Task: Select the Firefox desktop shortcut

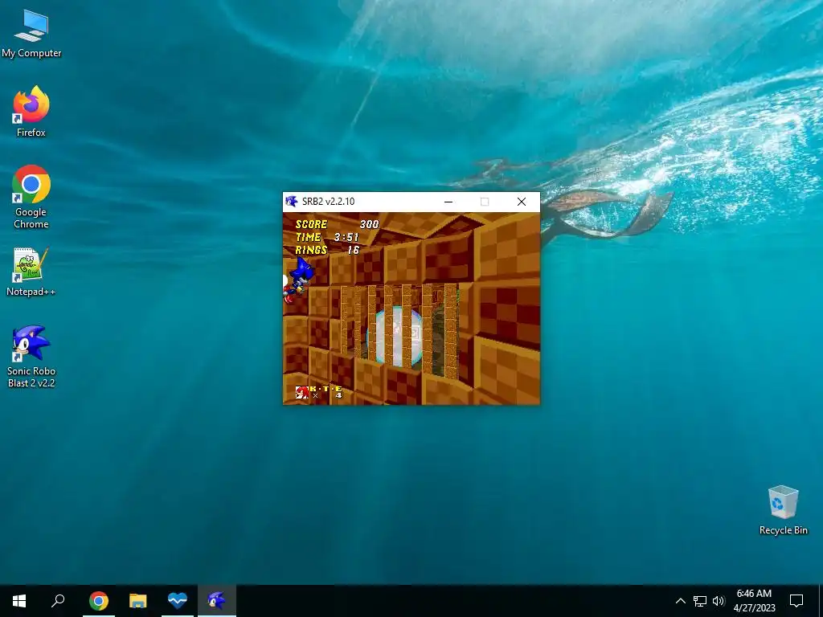Action: click(x=31, y=112)
